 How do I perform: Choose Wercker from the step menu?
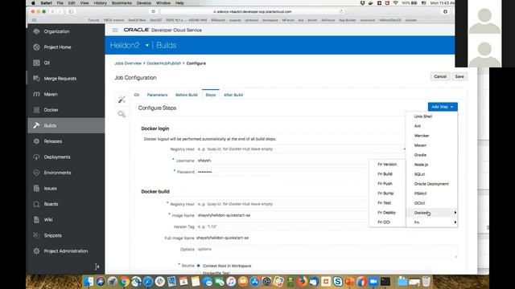[431, 136]
